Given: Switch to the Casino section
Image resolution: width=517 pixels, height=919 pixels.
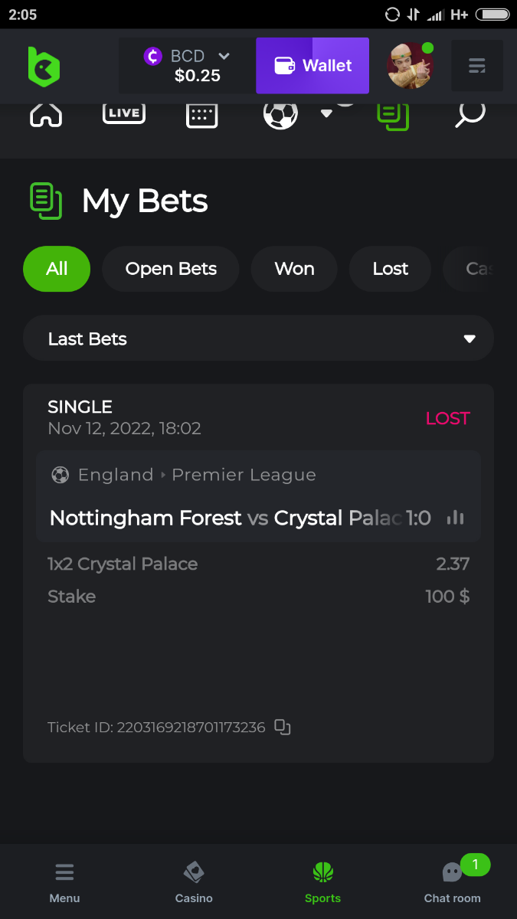Looking at the screenshot, I should pyautogui.click(x=194, y=881).
